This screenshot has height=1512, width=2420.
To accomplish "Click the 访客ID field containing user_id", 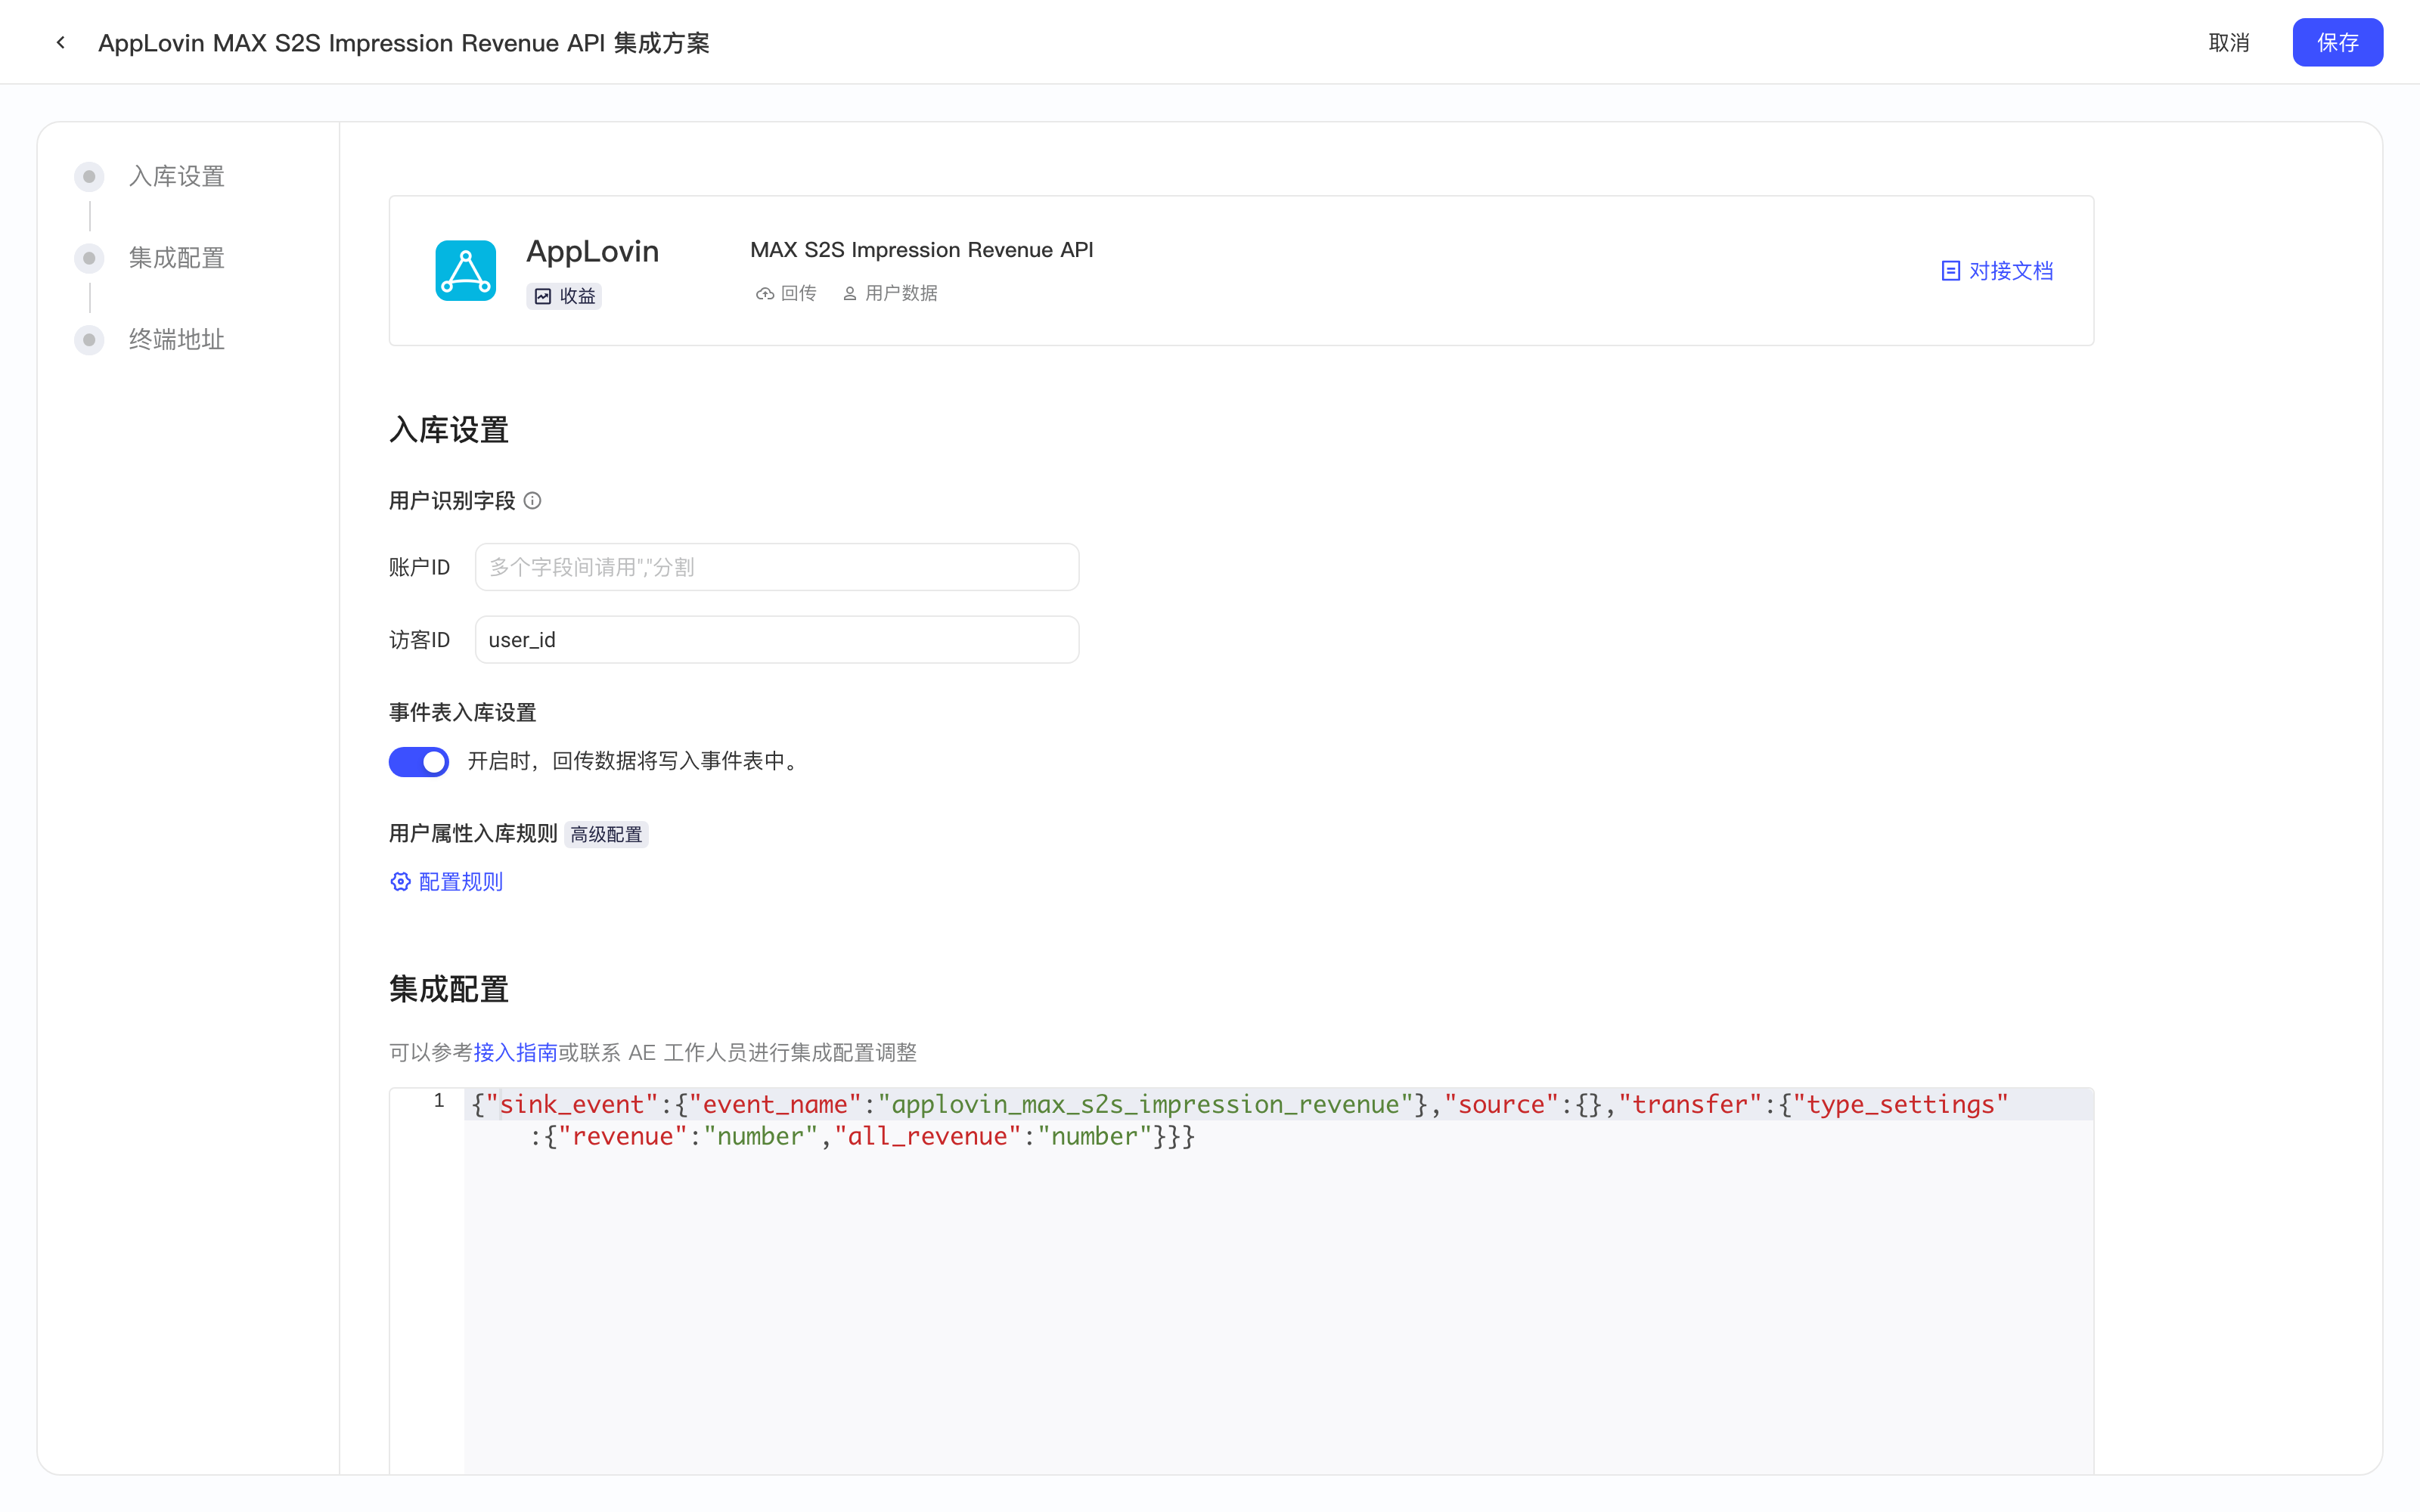I will pyautogui.click(x=777, y=640).
